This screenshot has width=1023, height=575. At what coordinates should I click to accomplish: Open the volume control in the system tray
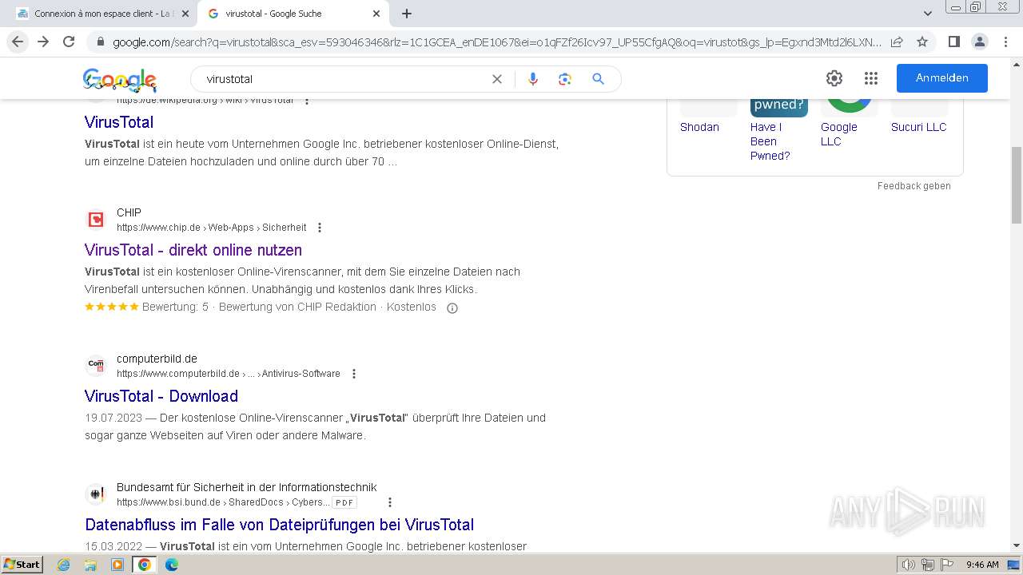(x=909, y=565)
